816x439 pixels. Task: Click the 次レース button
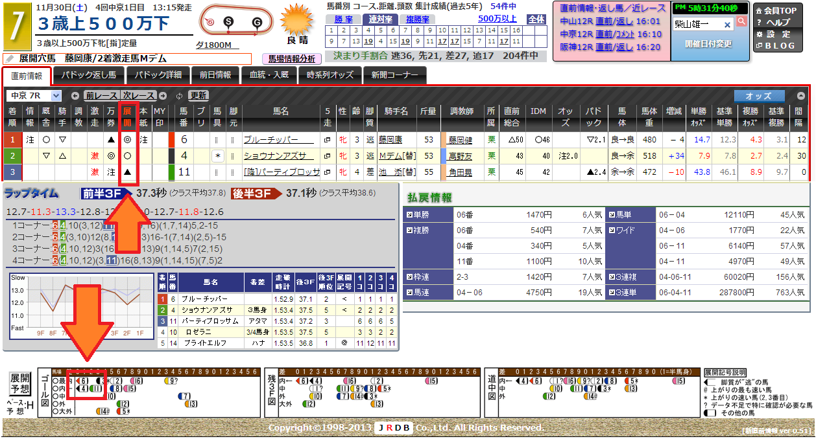tap(138, 96)
